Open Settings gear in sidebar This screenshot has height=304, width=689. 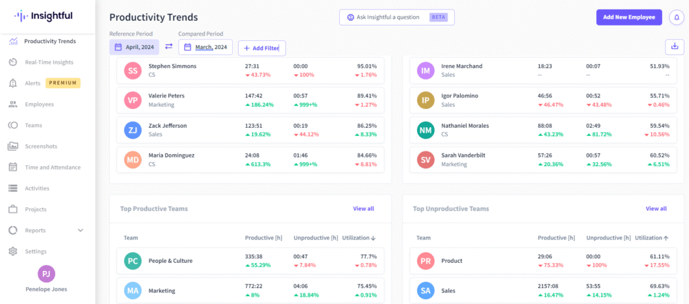pyautogui.click(x=13, y=251)
